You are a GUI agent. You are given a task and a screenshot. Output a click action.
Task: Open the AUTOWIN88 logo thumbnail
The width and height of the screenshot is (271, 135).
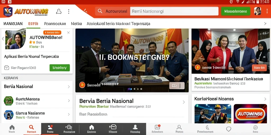[x=250, y=114]
